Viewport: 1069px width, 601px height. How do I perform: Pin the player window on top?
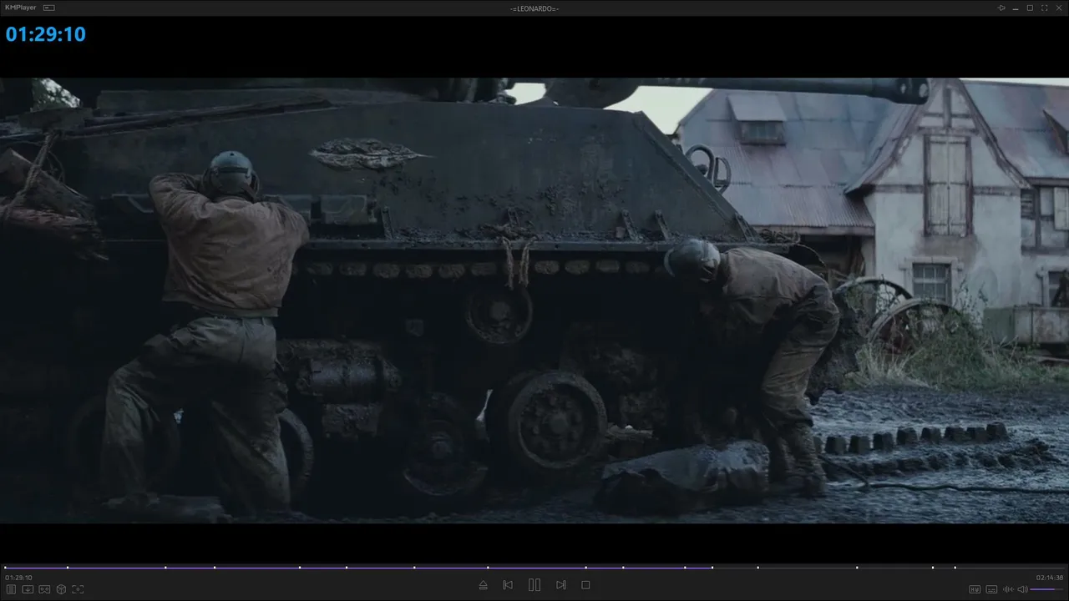[x=1001, y=8]
